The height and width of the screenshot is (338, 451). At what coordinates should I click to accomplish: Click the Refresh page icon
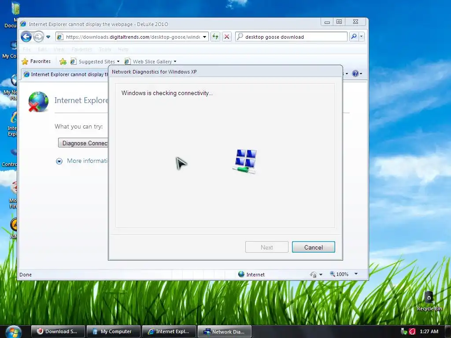[x=215, y=37]
